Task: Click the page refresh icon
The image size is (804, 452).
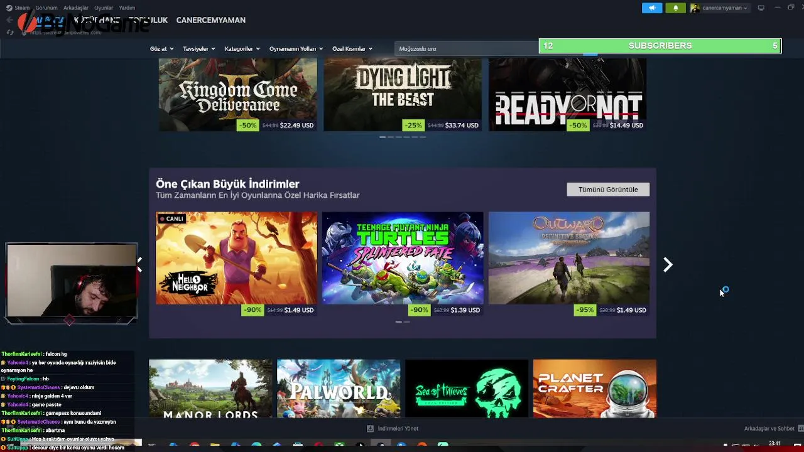Action: (x=9, y=32)
